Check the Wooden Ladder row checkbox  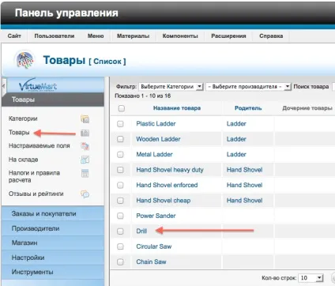[x=120, y=139]
